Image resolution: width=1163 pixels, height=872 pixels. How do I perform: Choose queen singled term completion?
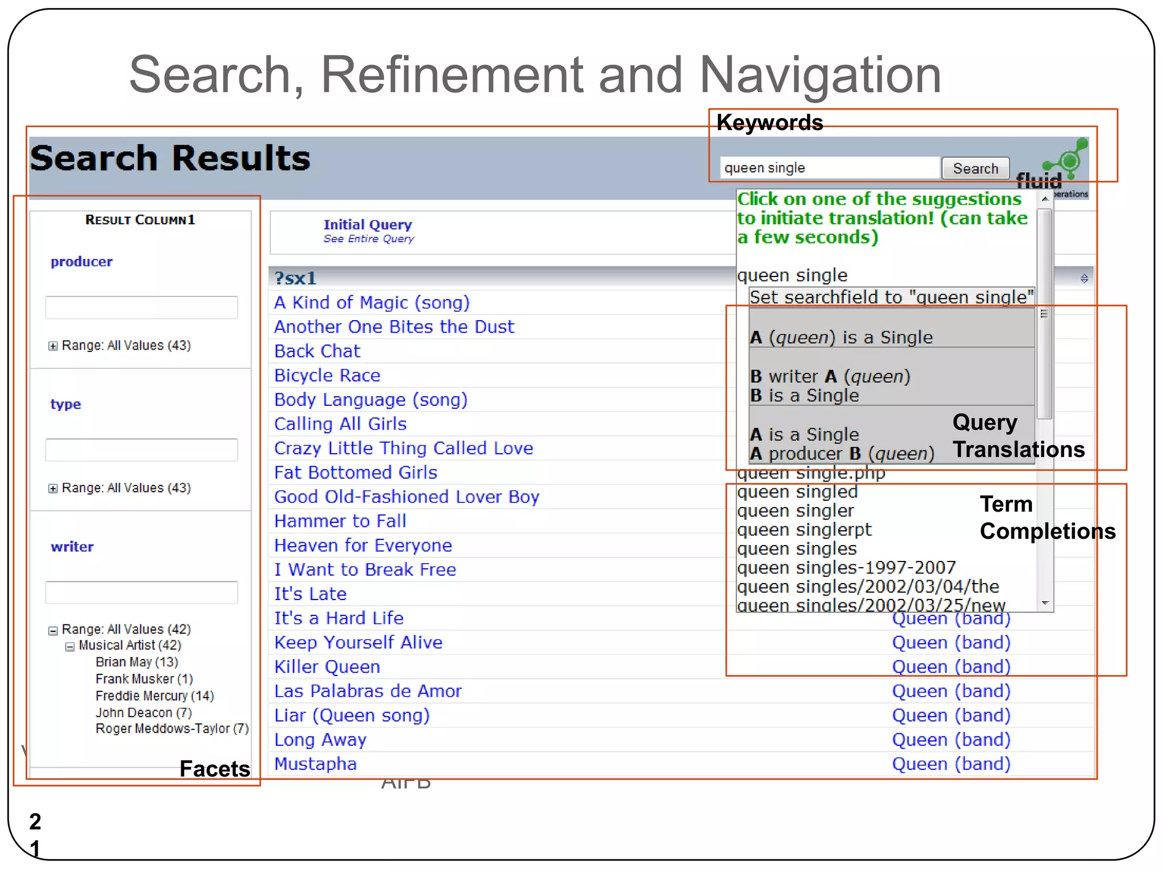pos(797,492)
